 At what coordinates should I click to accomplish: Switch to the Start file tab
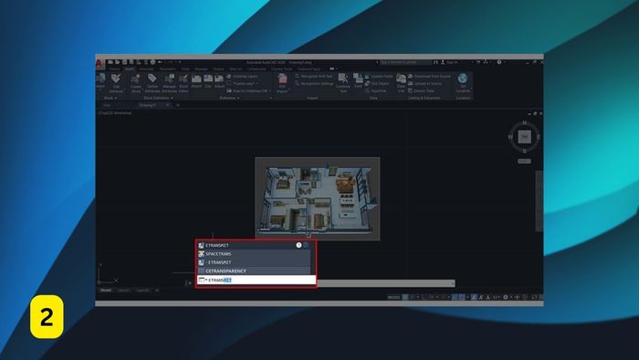tap(107, 105)
